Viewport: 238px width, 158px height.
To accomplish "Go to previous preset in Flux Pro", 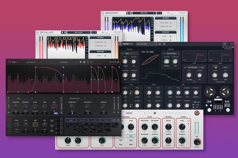I will [51, 62].
